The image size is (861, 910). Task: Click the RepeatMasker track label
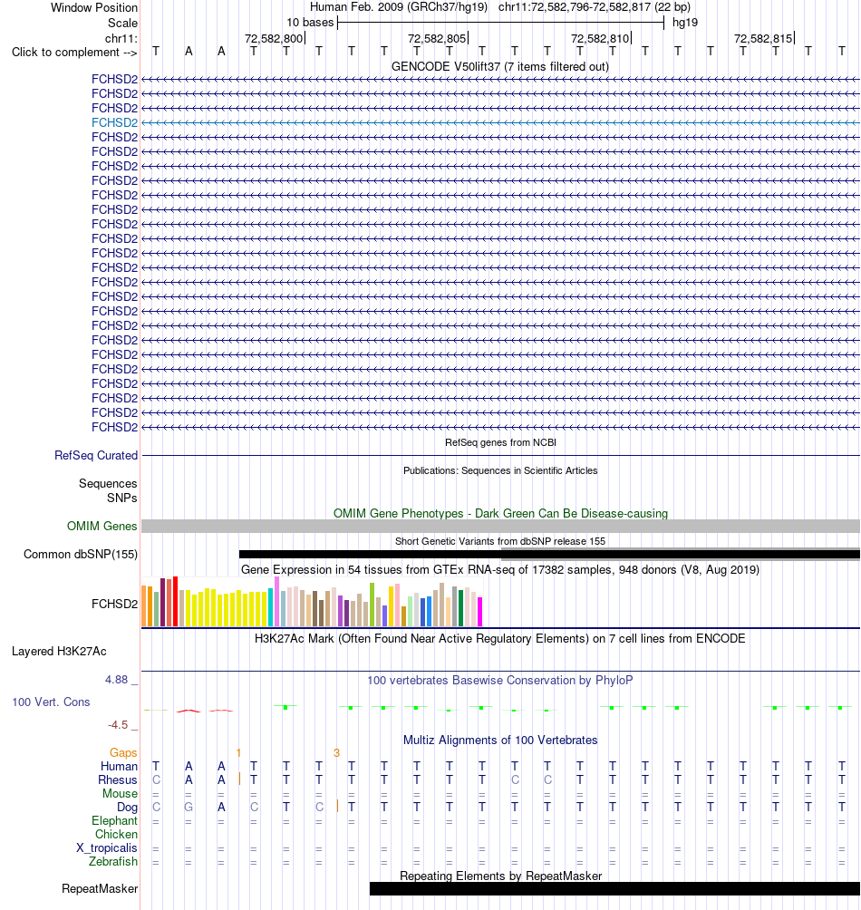pyautogui.click(x=100, y=889)
